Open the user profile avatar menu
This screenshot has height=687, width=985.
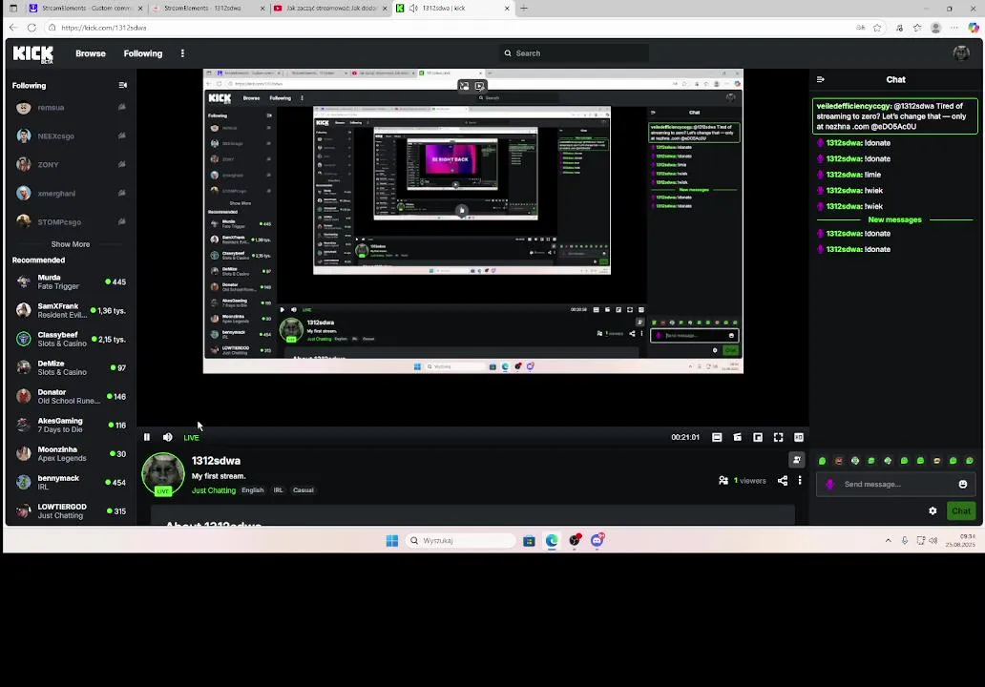click(961, 53)
